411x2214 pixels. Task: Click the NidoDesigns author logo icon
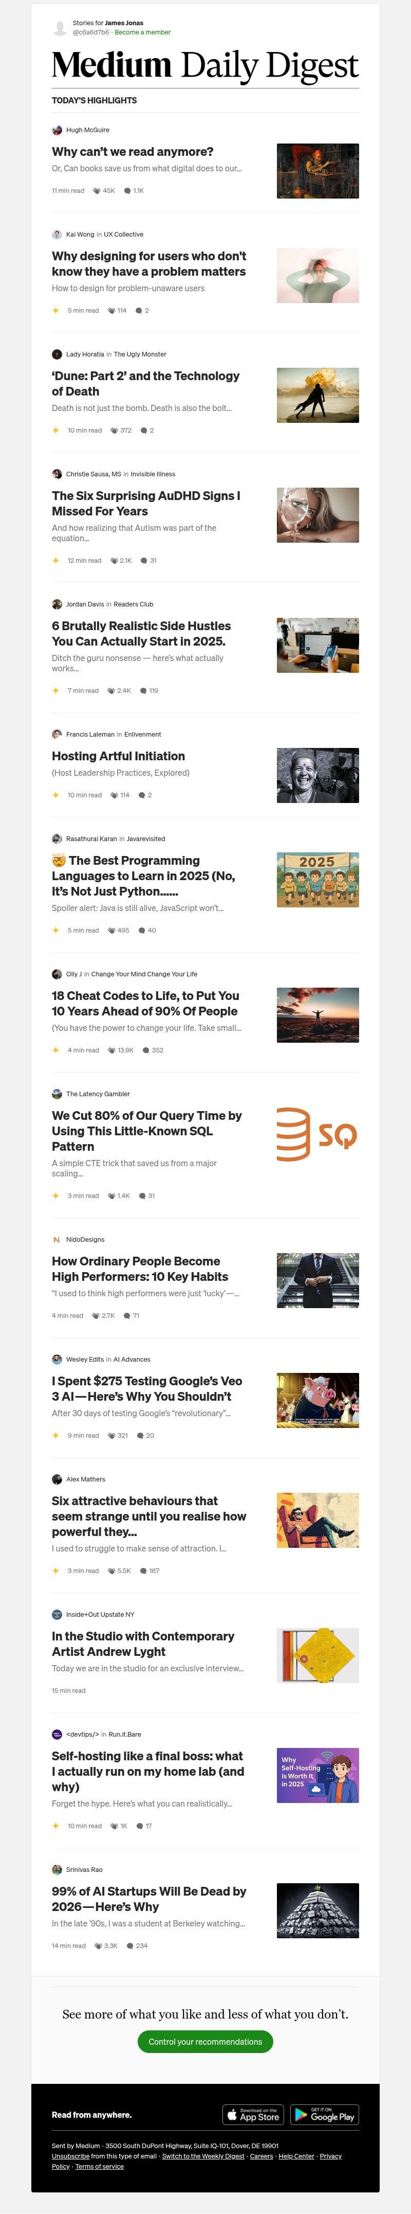[57, 1239]
